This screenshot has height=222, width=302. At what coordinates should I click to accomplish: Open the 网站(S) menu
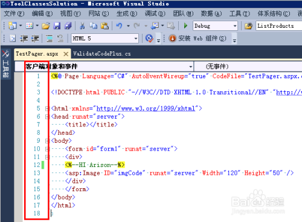pos(98,14)
